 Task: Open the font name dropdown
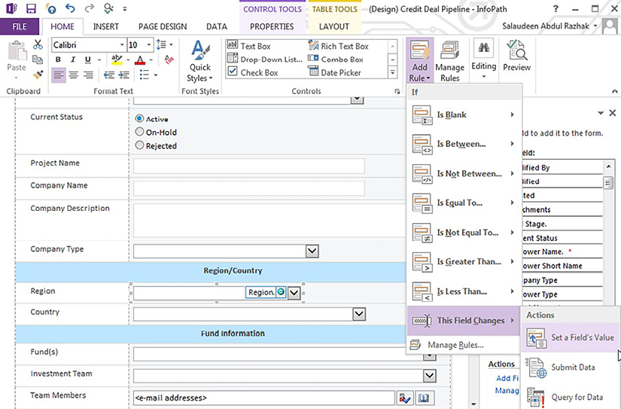point(122,44)
